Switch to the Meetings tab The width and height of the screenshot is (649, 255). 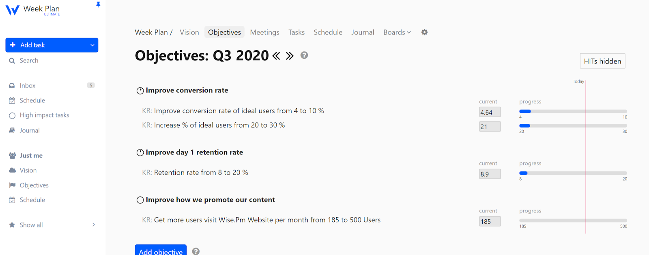[x=264, y=32]
